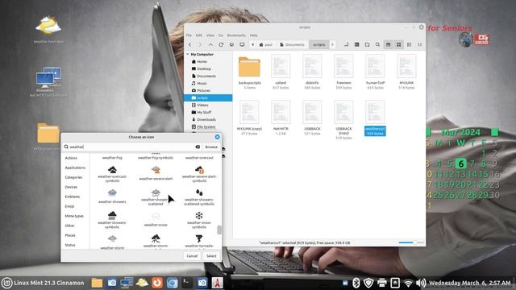This screenshot has width=516, height=290.
Task: Click paul path bar button
Action: 266,45
